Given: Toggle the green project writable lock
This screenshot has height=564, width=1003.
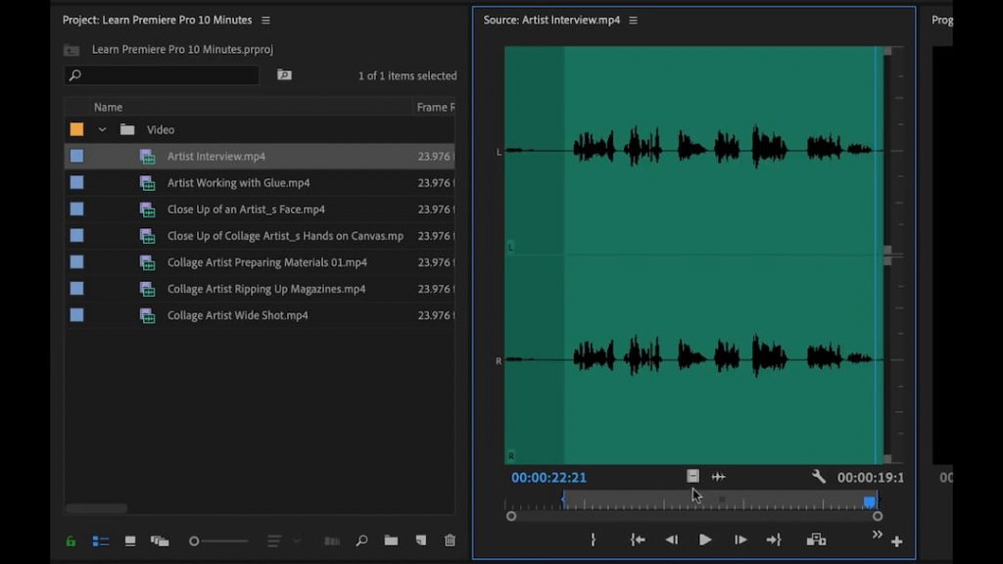Looking at the screenshot, I should (70, 540).
